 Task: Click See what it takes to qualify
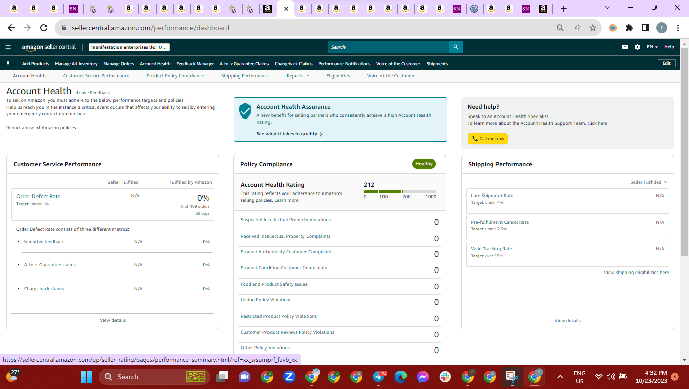[289, 134]
